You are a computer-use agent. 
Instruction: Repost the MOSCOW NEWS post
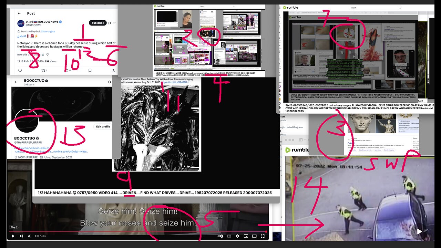pyautogui.click(x=43, y=70)
